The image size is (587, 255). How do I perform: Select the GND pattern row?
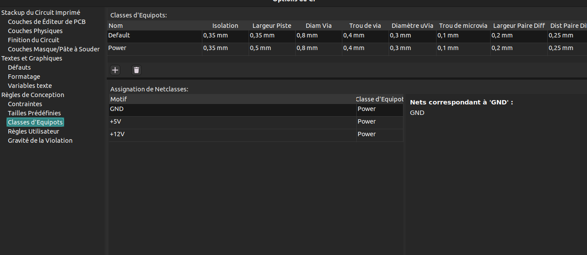point(232,110)
